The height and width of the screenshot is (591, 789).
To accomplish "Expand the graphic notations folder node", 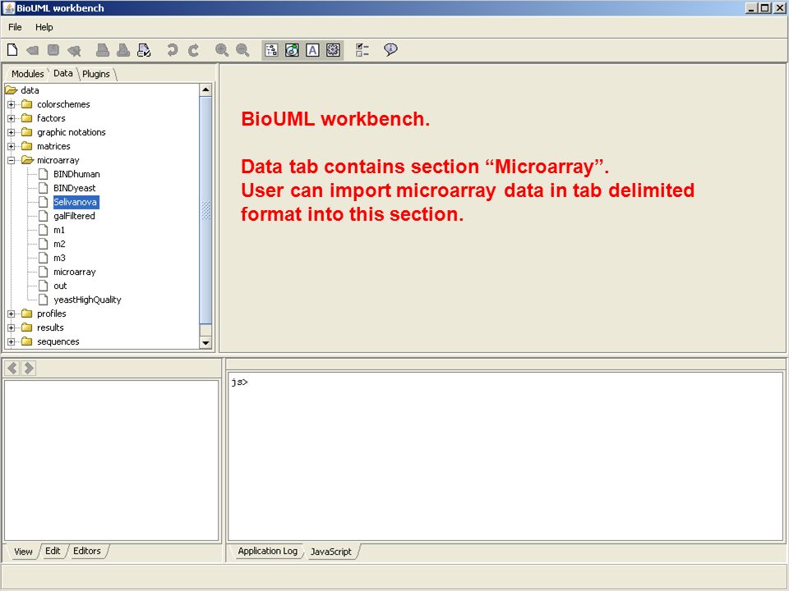I will [x=11, y=133].
